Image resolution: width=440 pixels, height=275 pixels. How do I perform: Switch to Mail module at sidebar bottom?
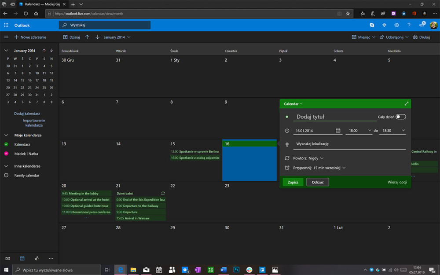7,258
